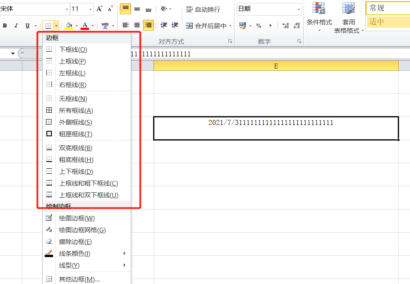Toggle italic text formatting
Screen dimensions: 410x284
16,26
